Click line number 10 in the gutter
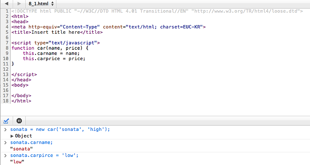This screenshot has width=310, height=165. coord(6,59)
